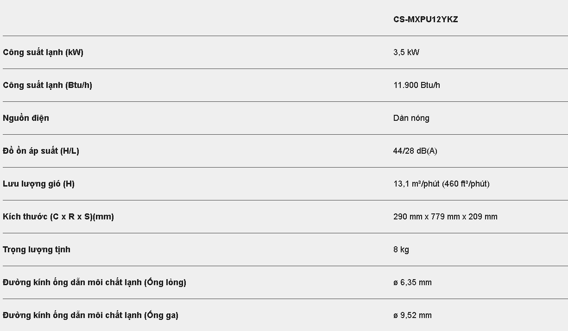
Task: Select the Dàn nóng value text
Action: (411, 118)
